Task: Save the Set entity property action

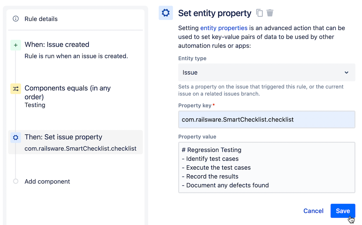Action: [x=343, y=211]
